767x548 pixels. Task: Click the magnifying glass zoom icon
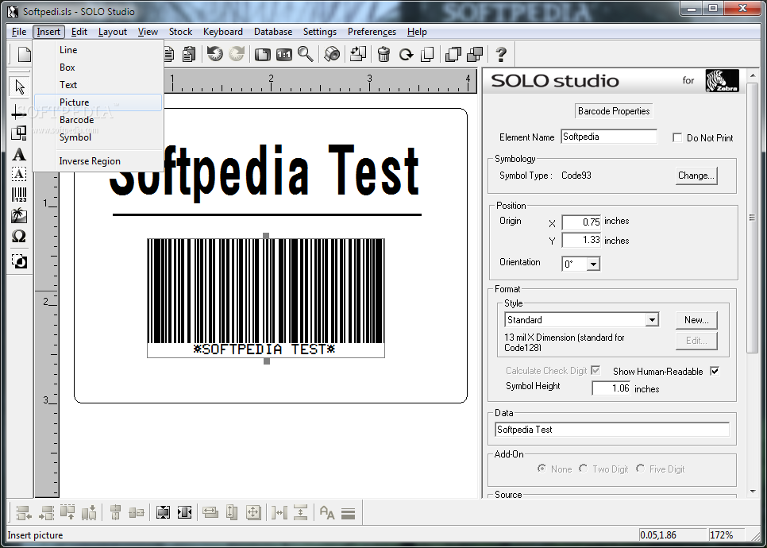[x=306, y=54]
